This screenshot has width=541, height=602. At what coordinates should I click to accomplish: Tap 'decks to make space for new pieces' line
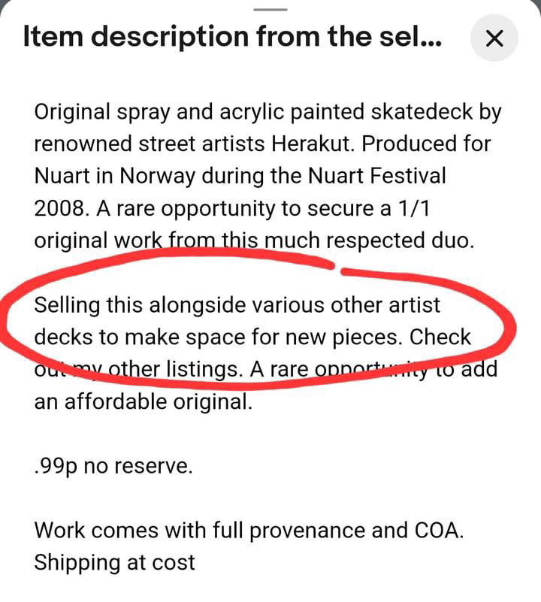[218, 337]
